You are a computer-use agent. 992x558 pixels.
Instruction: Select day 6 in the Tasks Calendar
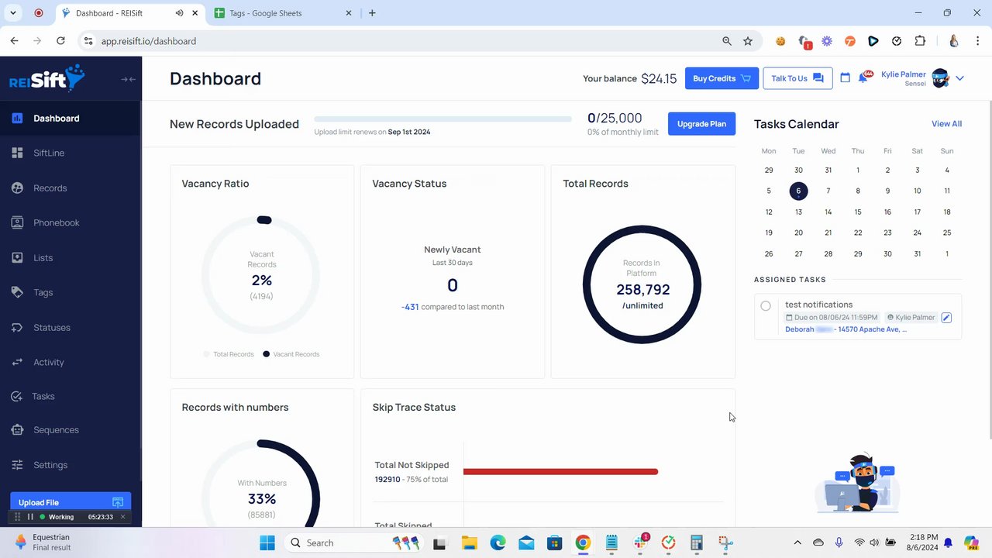tap(798, 191)
